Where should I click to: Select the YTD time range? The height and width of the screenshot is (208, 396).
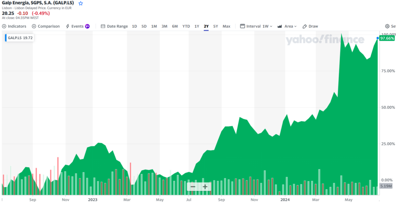coord(186,26)
